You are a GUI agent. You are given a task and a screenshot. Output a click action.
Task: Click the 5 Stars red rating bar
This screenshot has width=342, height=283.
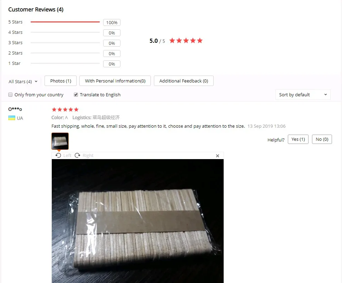click(65, 22)
